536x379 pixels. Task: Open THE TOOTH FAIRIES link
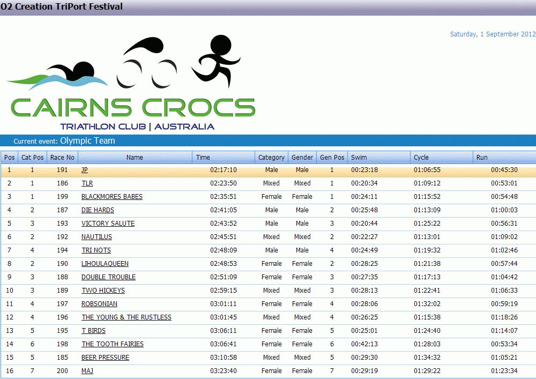(x=113, y=344)
